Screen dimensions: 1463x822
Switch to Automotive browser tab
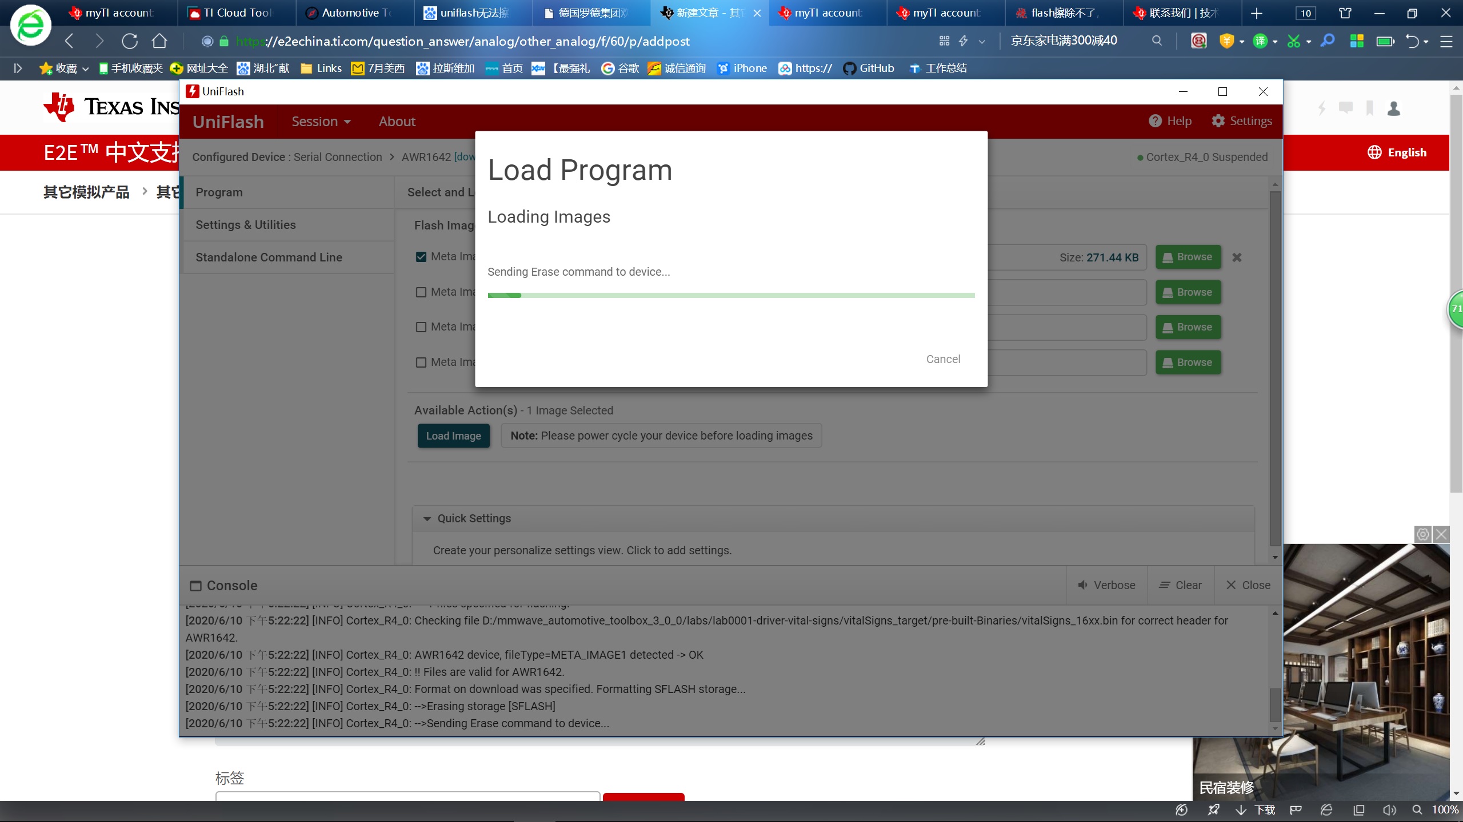coord(355,13)
